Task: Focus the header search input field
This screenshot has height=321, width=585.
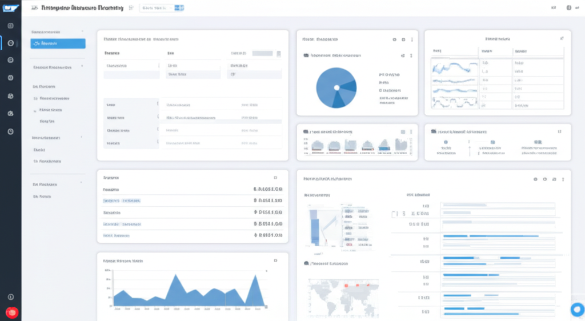Action: pos(157,8)
